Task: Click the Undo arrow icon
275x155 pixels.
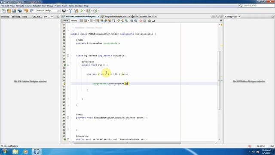Action: pos(26,11)
